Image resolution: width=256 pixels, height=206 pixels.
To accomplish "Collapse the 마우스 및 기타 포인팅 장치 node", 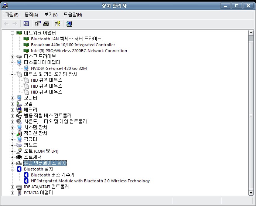I will (x=12, y=74).
